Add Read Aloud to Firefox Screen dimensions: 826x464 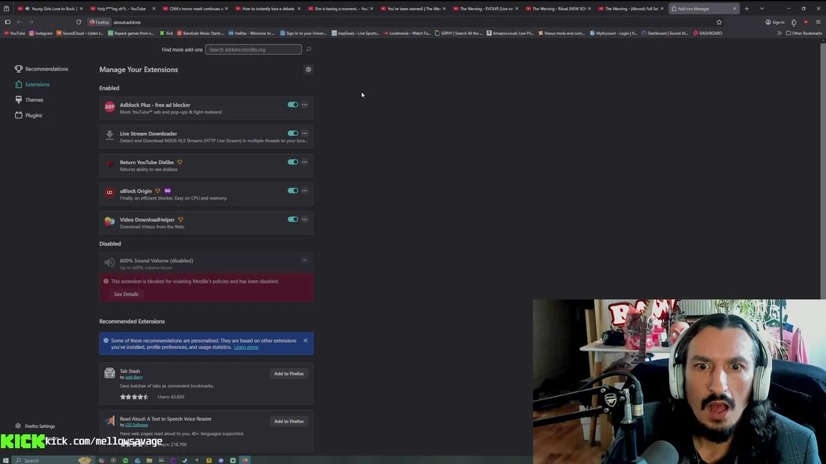click(288, 421)
